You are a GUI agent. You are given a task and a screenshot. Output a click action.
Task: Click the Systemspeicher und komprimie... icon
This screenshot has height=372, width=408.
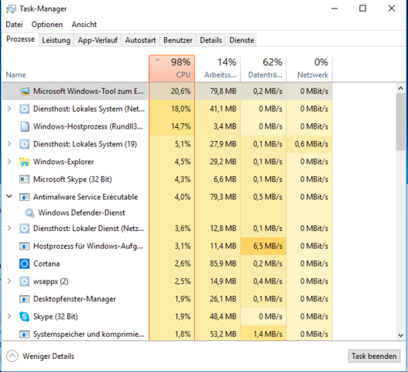(25, 334)
